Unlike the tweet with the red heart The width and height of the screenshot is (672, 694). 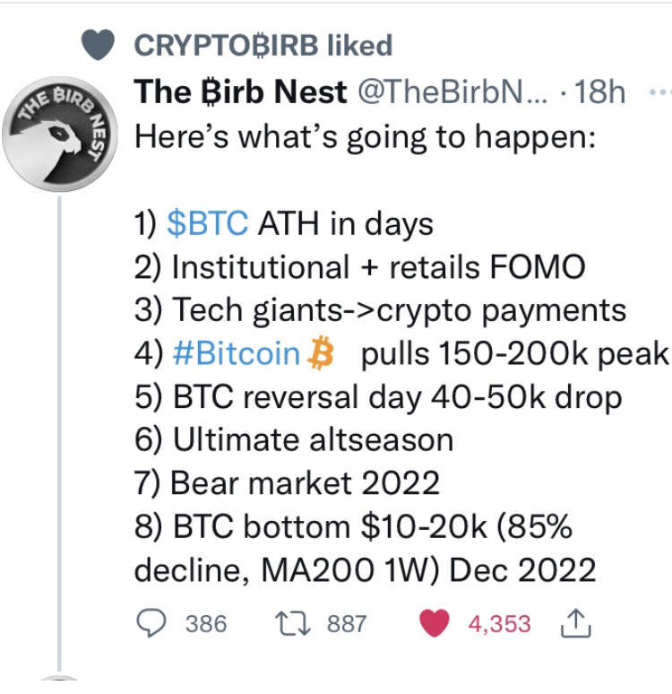(435, 623)
